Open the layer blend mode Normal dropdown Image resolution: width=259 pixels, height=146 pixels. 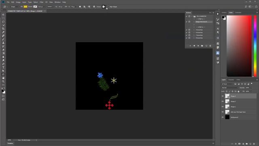pyautogui.click(x=230, y=88)
